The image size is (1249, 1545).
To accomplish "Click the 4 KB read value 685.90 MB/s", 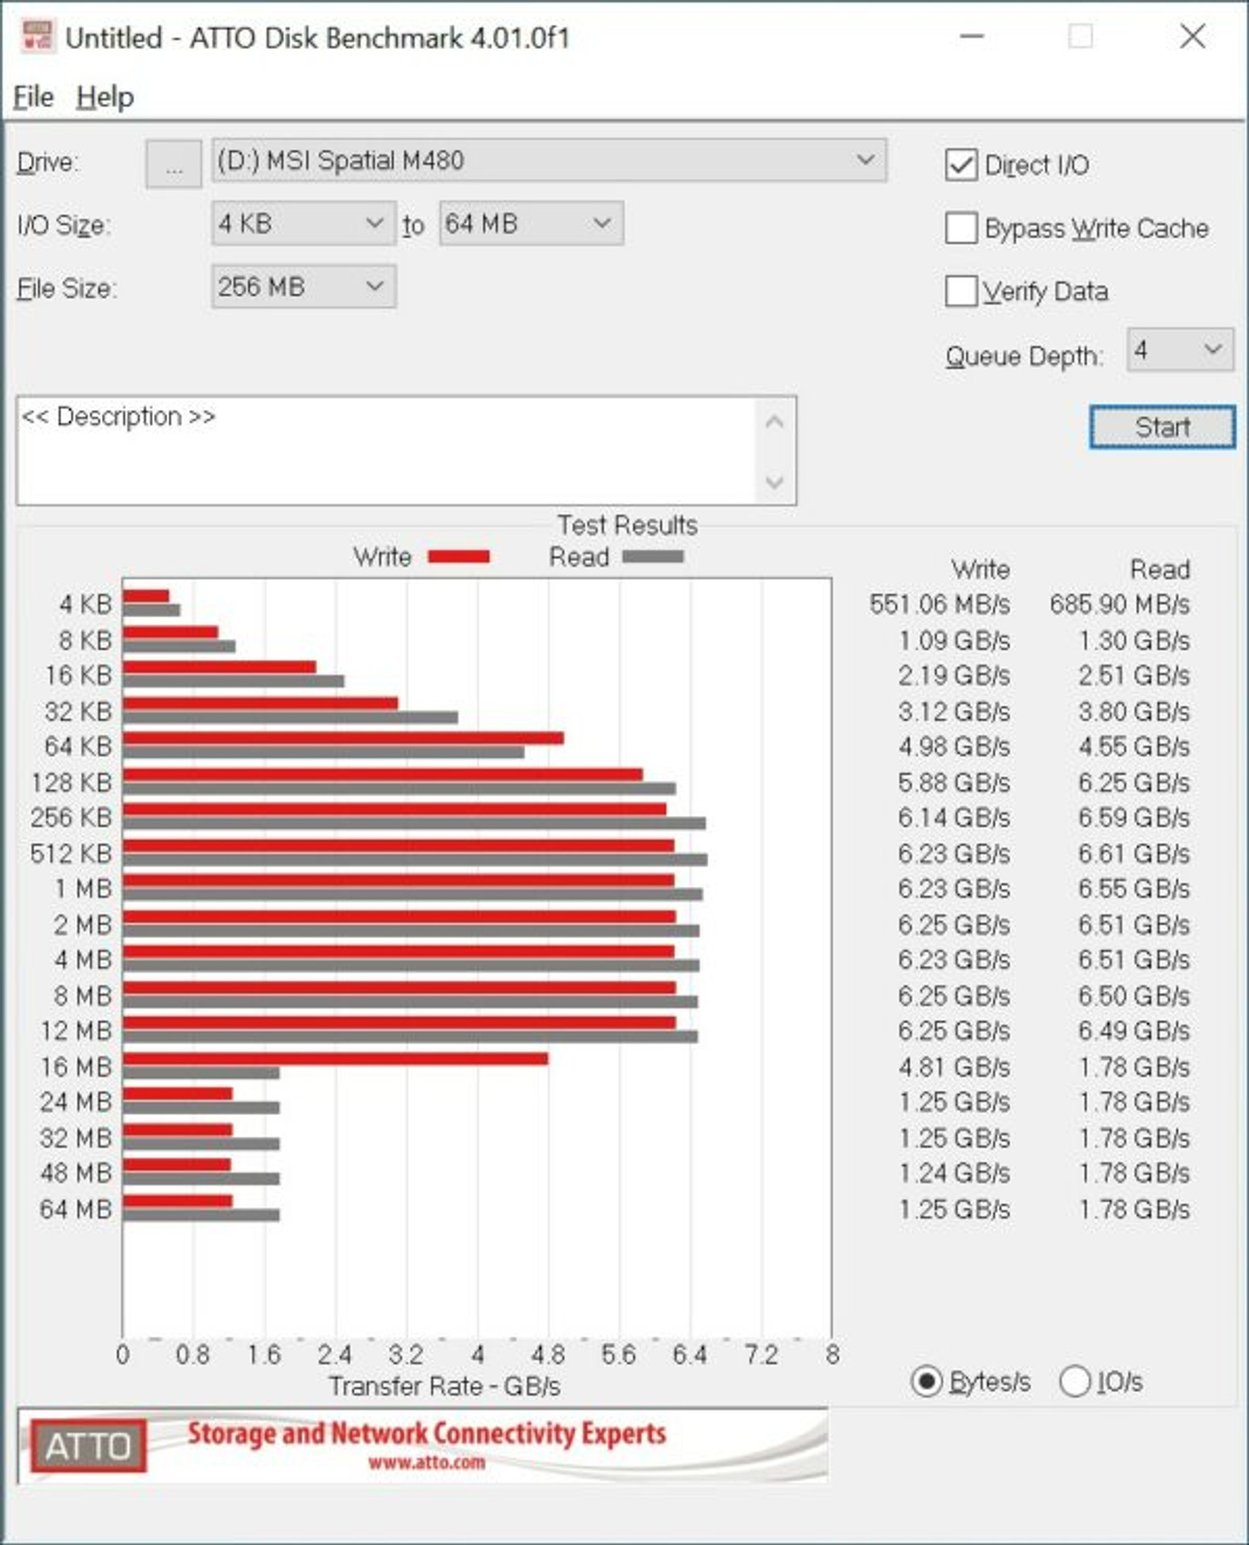I will click(x=1120, y=604).
